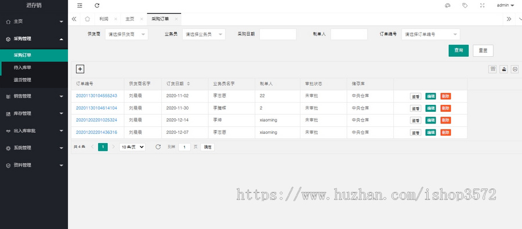Toggle fullscreen with the expand icon
The width and height of the screenshot is (522, 229).
[x=483, y=5]
